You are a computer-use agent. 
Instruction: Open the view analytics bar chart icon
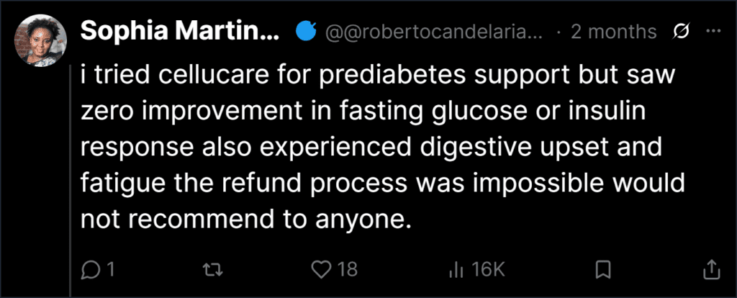[455, 270]
